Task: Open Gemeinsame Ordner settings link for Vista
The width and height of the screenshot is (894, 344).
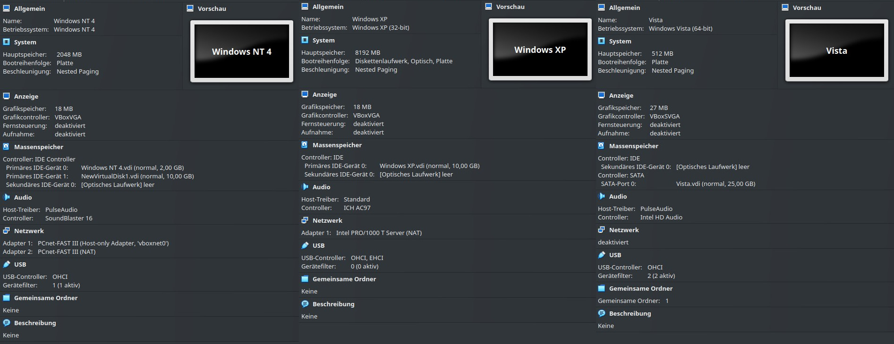Action: [x=641, y=288]
